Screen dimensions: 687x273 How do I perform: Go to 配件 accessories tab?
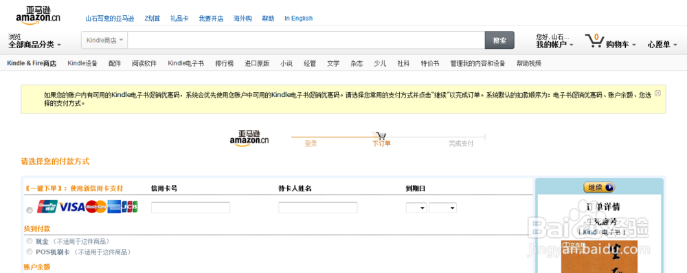pyautogui.click(x=114, y=63)
